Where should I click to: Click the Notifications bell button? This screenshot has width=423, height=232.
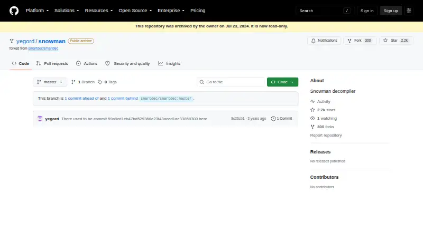(324, 41)
